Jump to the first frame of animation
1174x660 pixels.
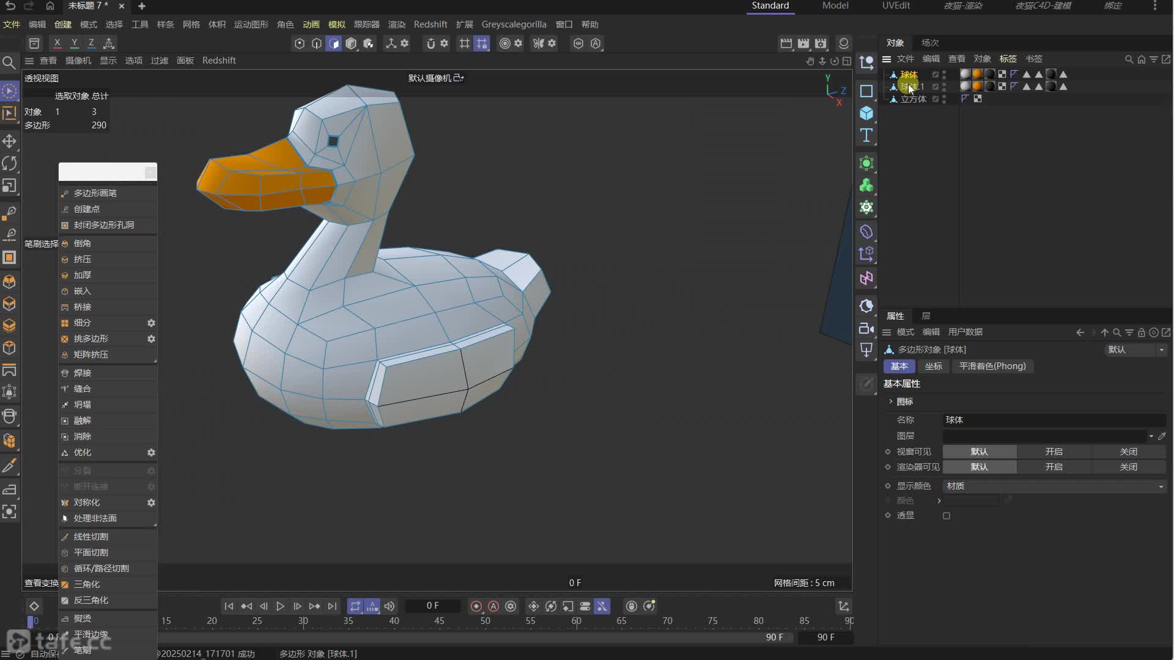click(x=229, y=606)
